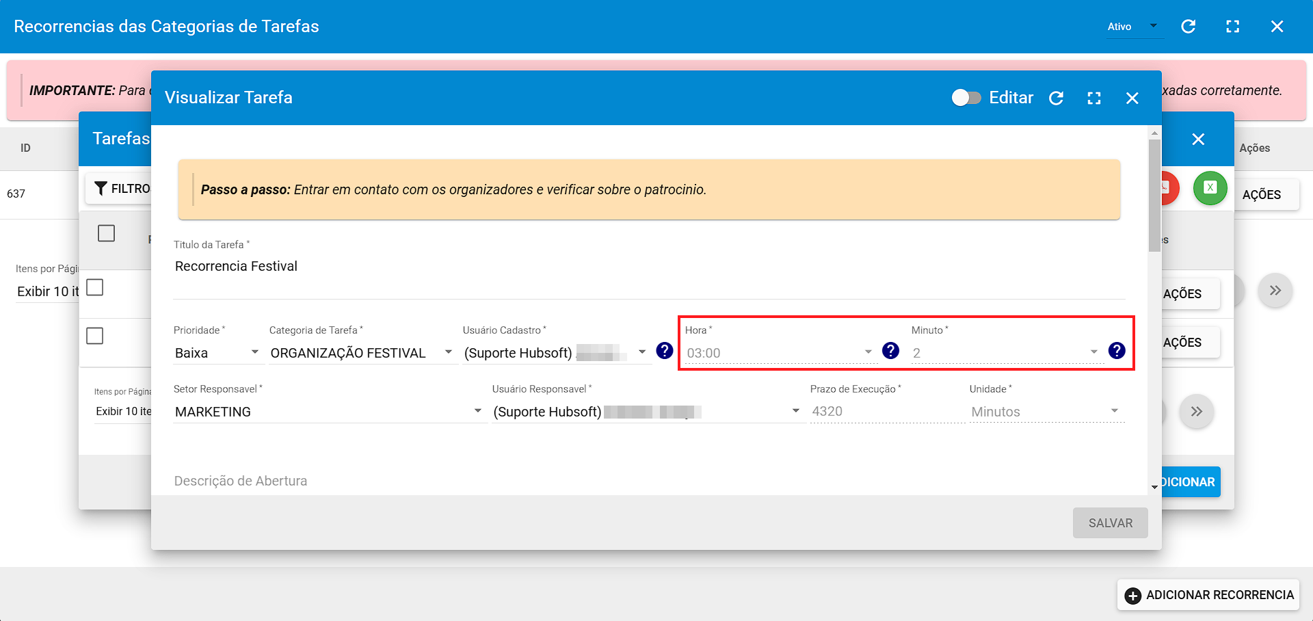Image resolution: width=1313 pixels, height=621 pixels.
Task: Click the ADICIONAR button in Tarefas window
Action: 1191,481
